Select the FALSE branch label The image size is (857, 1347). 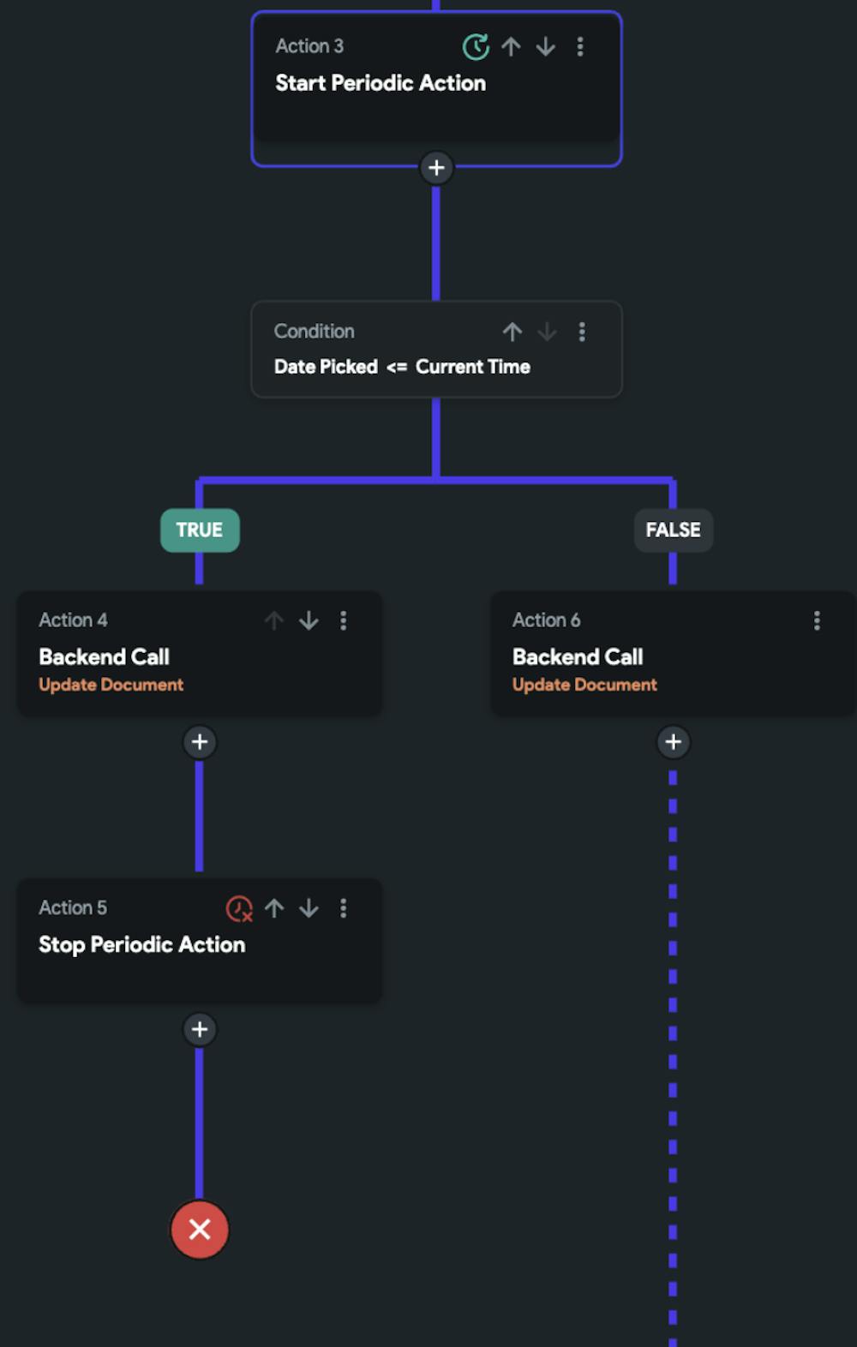pos(673,530)
